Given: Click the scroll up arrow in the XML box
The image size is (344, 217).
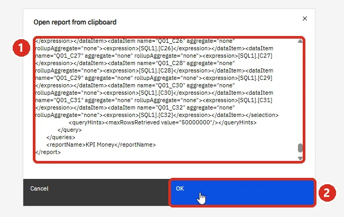Looking at the screenshot, I should (x=301, y=41).
